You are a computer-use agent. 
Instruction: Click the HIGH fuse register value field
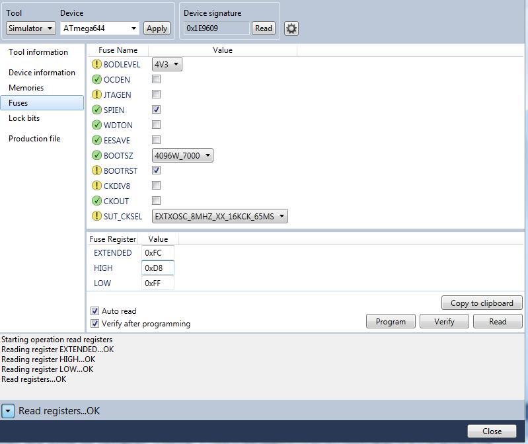click(158, 268)
